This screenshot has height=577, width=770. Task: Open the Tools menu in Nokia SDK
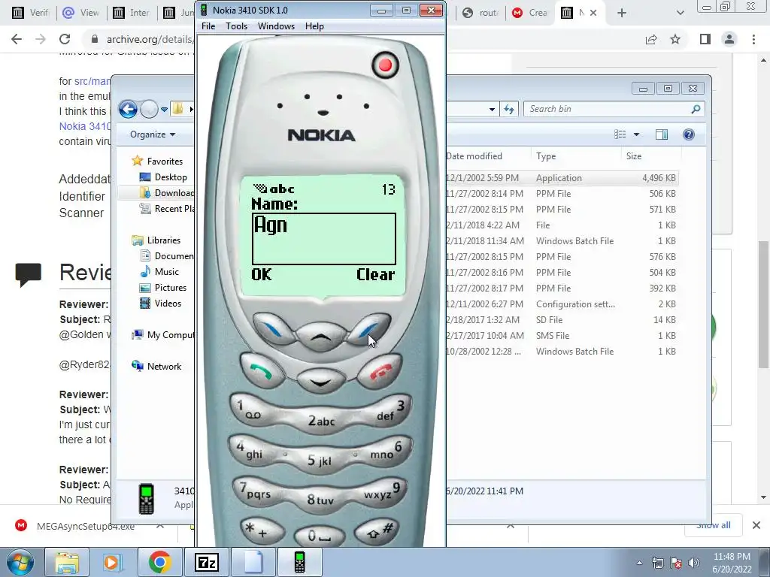236,26
